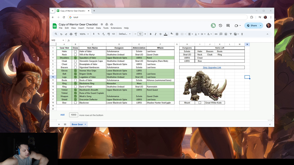The height and width of the screenshot is (165, 294).
Task: Open the comments panel
Action: [x=228, y=26]
